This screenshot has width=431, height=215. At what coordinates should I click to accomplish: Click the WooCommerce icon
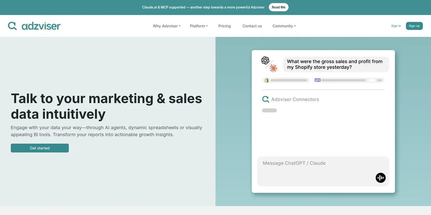(318, 80)
